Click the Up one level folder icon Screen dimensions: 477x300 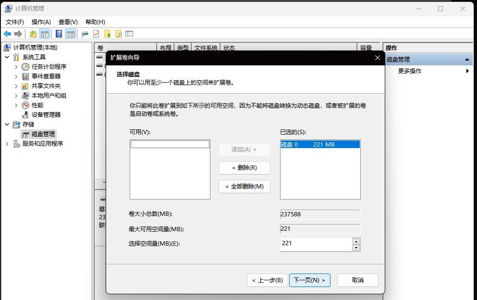tap(33, 34)
